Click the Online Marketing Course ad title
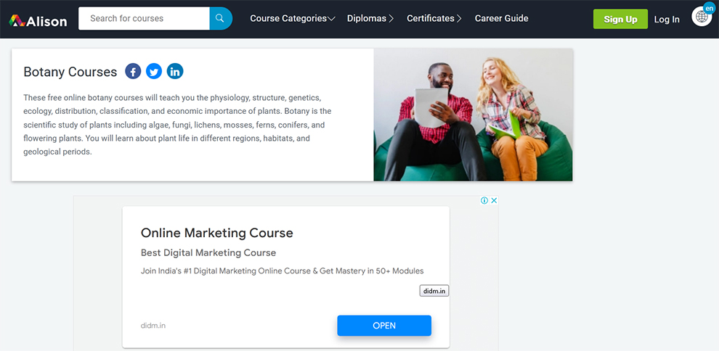The width and height of the screenshot is (719, 351). pyautogui.click(x=217, y=233)
